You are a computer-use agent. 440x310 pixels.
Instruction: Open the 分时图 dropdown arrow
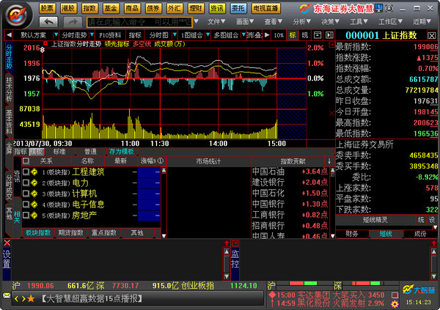[x=175, y=35]
